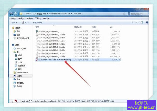The width and height of the screenshot is (157, 111).
Task: Open 网络 in the navigation tree
Action: (18, 79)
